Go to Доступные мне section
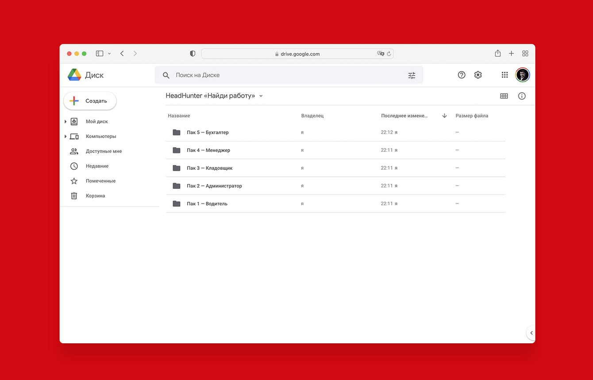593x380 pixels. click(104, 151)
